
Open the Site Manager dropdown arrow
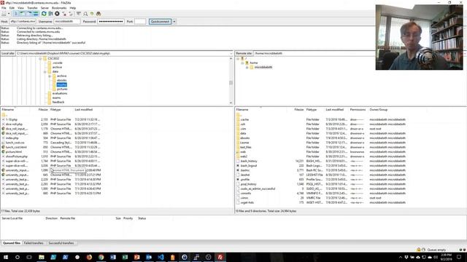pos(9,14)
